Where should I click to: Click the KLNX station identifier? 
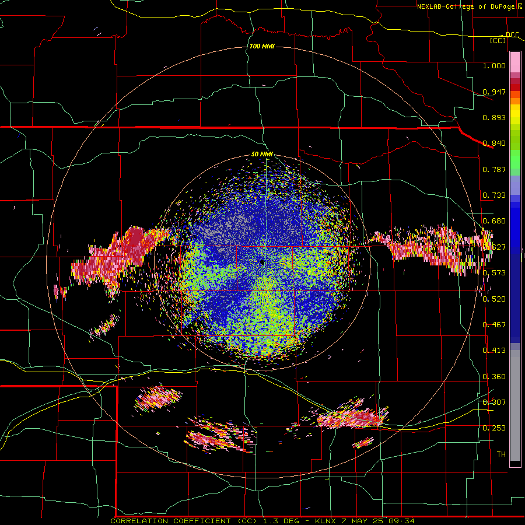[x=325, y=521]
